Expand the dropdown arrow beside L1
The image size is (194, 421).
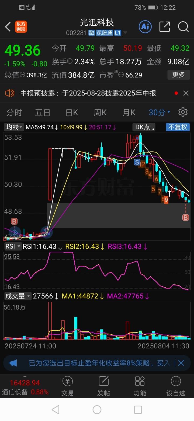click(x=125, y=33)
